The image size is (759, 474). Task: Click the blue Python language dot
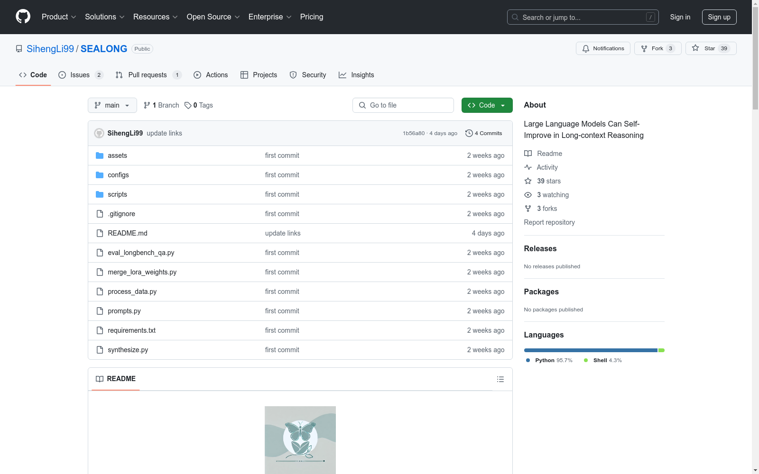pyautogui.click(x=528, y=360)
